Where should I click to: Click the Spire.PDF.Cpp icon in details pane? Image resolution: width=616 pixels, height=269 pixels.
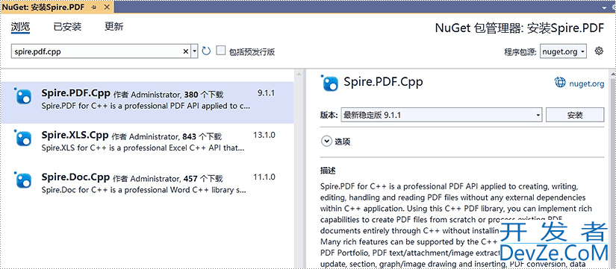click(x=329, y=83)
